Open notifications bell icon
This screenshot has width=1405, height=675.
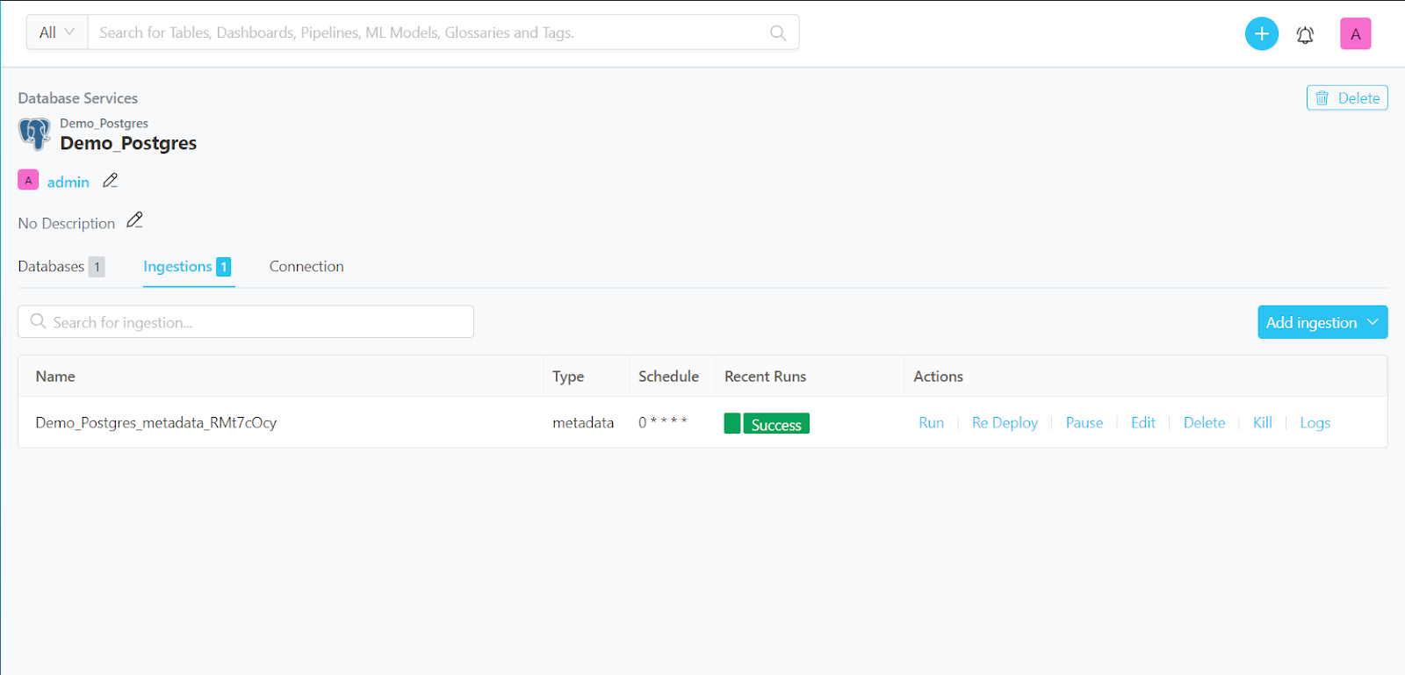tap(1305, 35)
